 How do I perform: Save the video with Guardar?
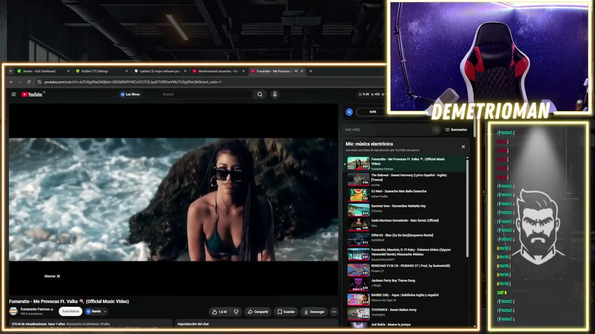tap(286, 312)
